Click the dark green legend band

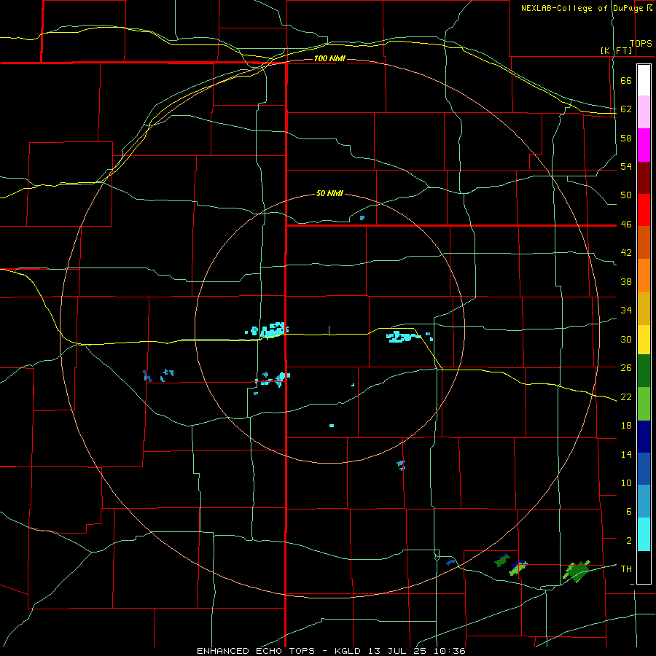[644, 371]
